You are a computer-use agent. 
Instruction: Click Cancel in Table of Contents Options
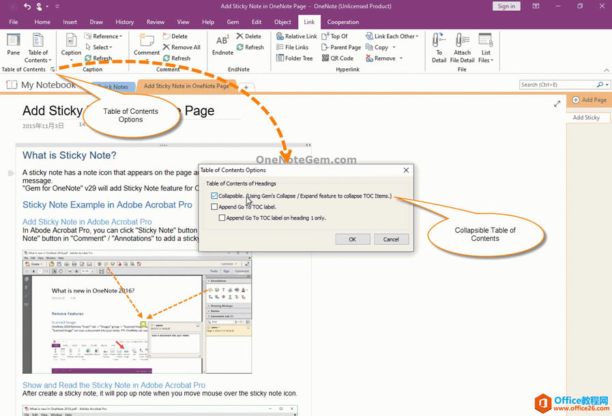point(391,239)
